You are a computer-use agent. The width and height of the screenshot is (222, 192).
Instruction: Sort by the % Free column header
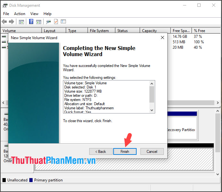[206, 31]
